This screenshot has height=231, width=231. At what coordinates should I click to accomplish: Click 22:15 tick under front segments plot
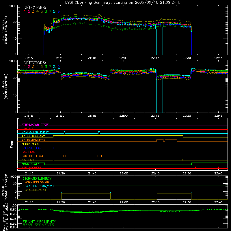tap(155, 58)
